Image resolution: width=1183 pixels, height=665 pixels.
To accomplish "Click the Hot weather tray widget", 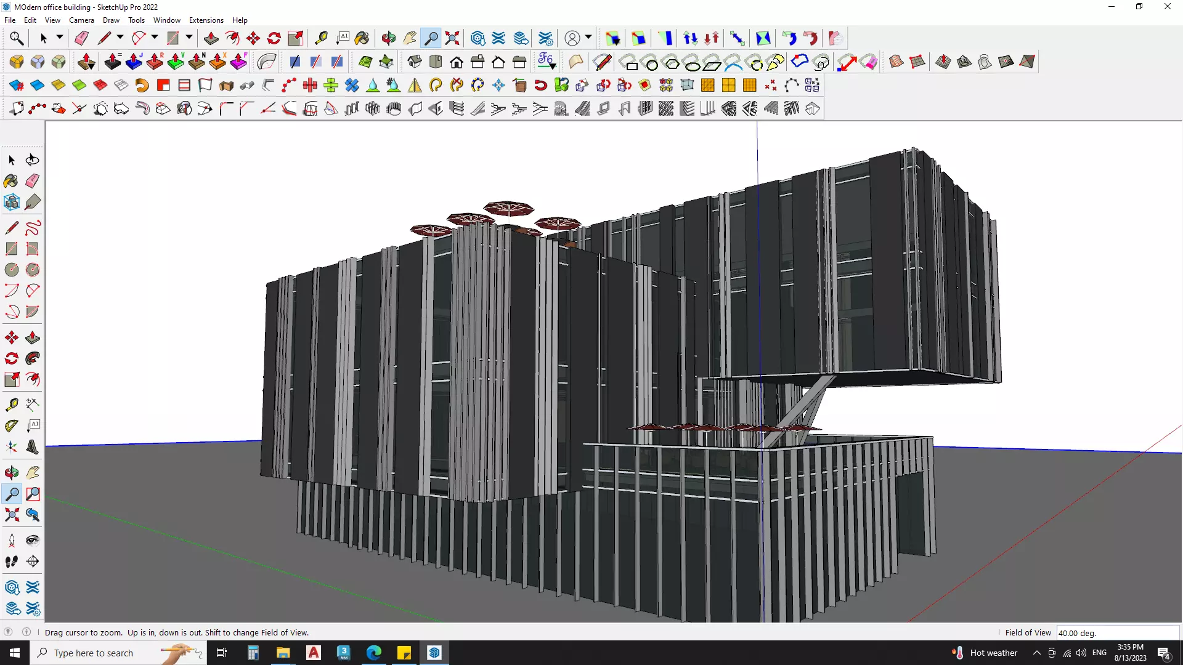I will (x=985, y=653).
